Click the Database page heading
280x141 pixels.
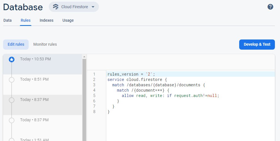pos(23,7)
